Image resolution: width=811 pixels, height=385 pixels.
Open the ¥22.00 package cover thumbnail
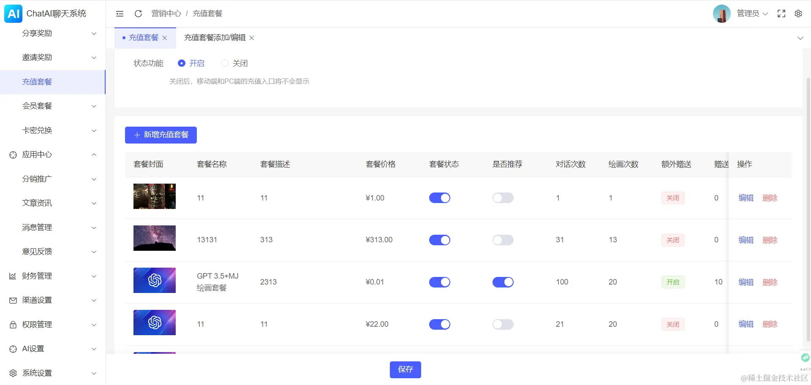(x=155, y=323)
